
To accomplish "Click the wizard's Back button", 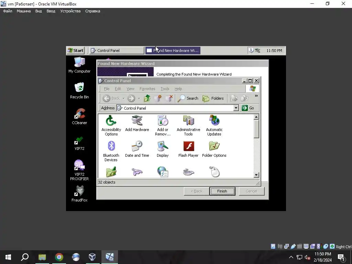I will [196, 191].
